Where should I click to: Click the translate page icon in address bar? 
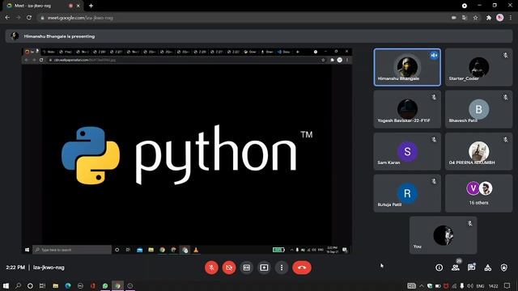(x=465, y=18)
